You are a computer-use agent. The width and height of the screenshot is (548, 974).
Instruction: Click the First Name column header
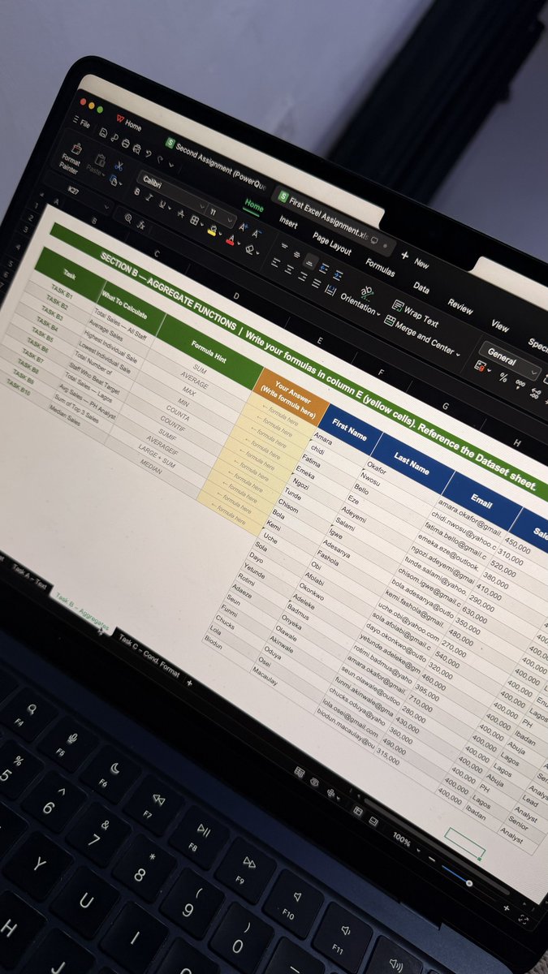(349, 429)
